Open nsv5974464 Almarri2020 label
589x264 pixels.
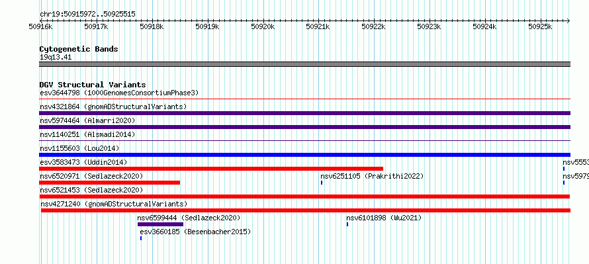tap(87, 120)
